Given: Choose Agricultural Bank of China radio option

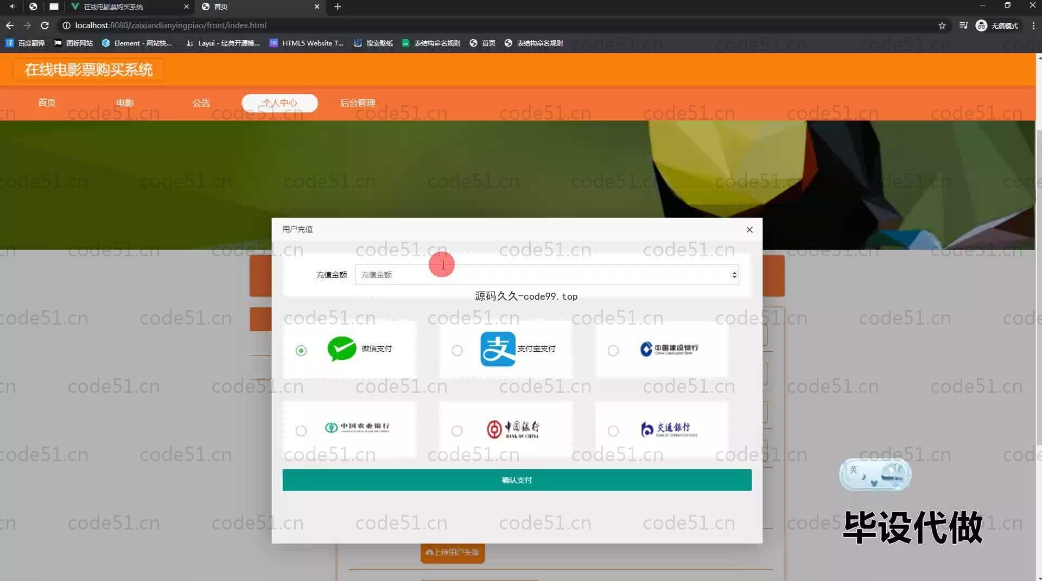Looking at the screenshot, I should (x=301, y=431).
